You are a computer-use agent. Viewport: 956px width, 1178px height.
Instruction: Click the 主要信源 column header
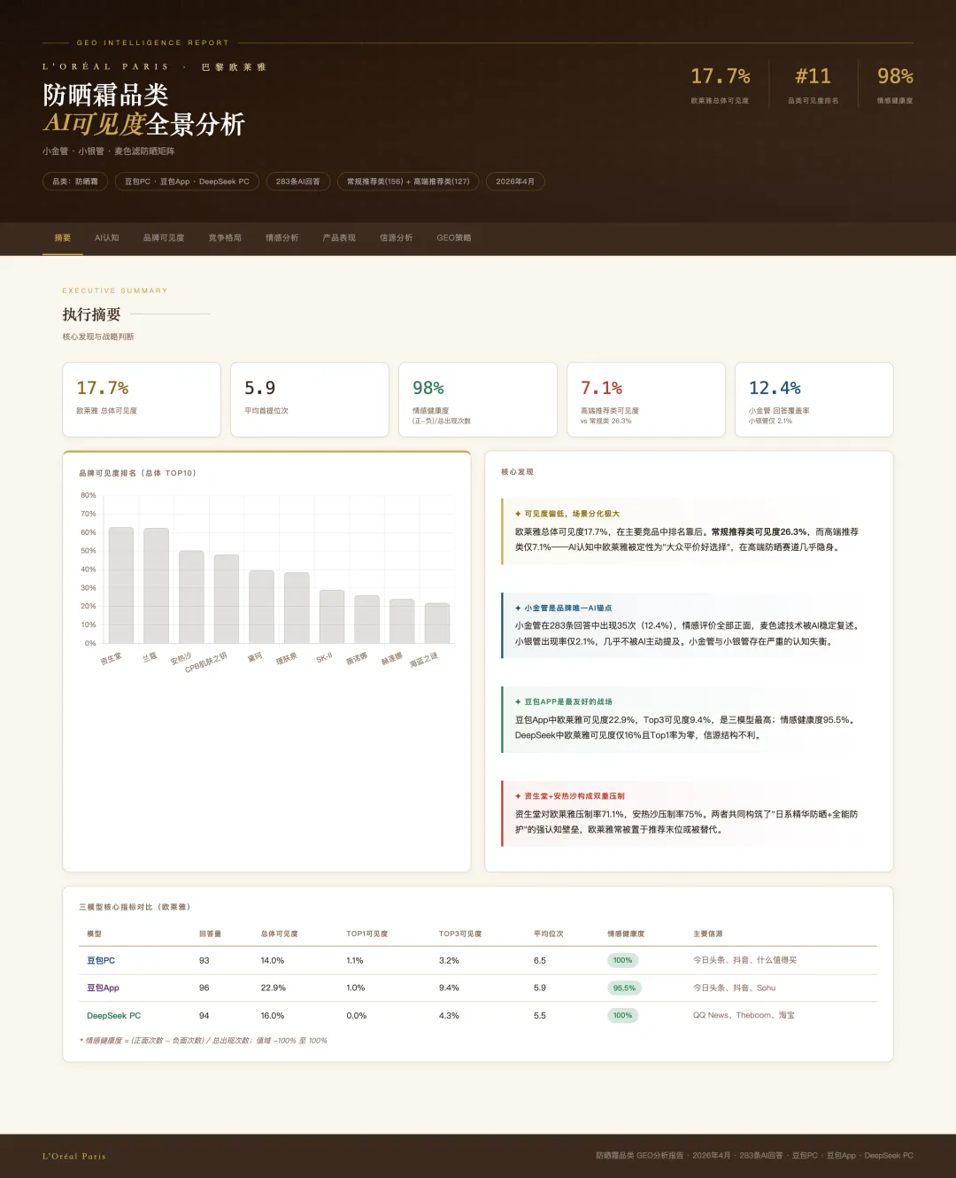coord(708,934)
